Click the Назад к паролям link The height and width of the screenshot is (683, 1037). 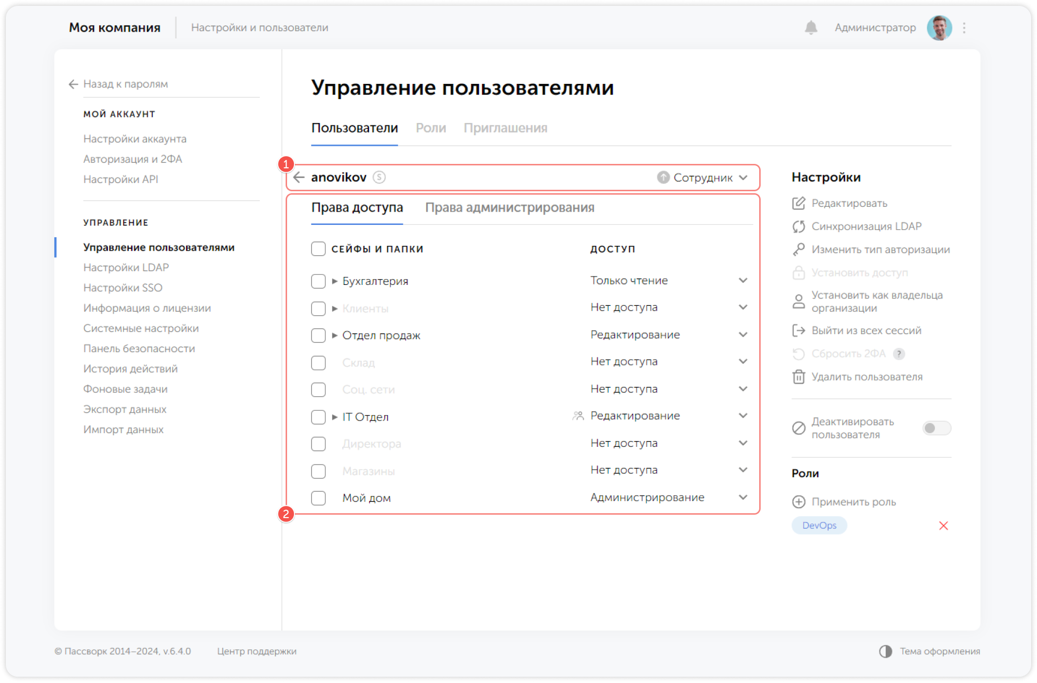pyautogui.click(x=125, y=84)
